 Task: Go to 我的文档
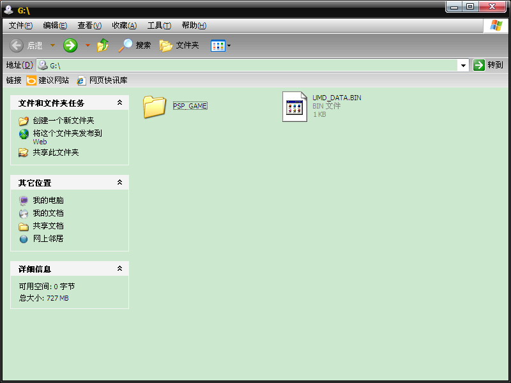tap(49, 213)
